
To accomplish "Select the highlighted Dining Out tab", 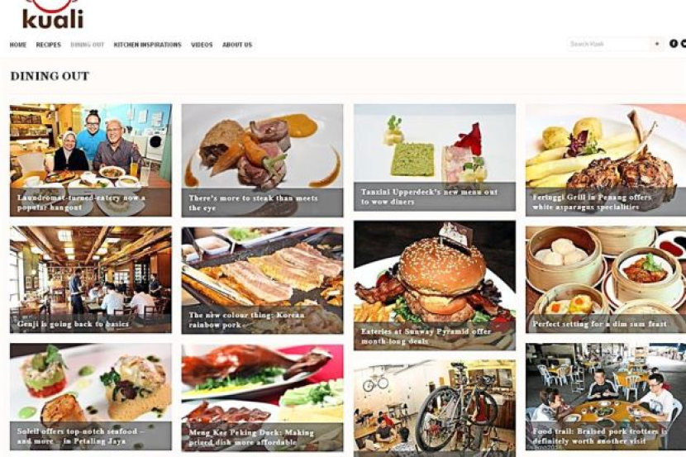I will (x=88, y=45).
